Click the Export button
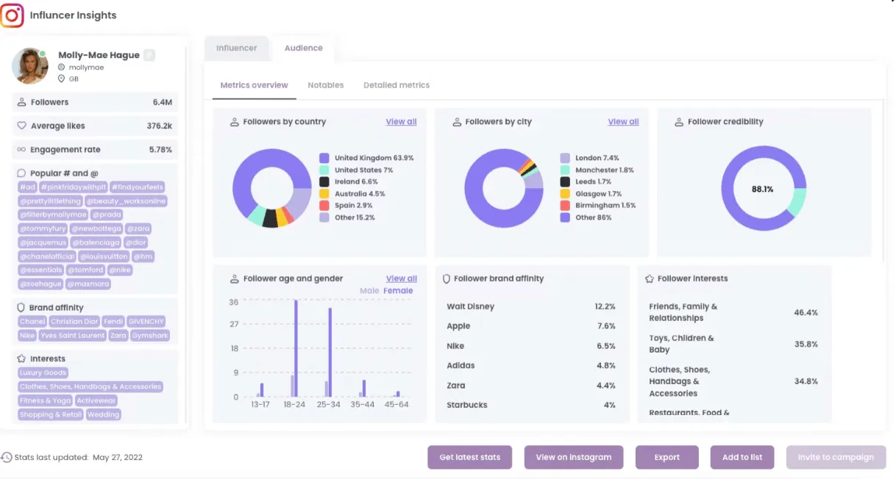 pyautogui.click(x=667, y=457)
